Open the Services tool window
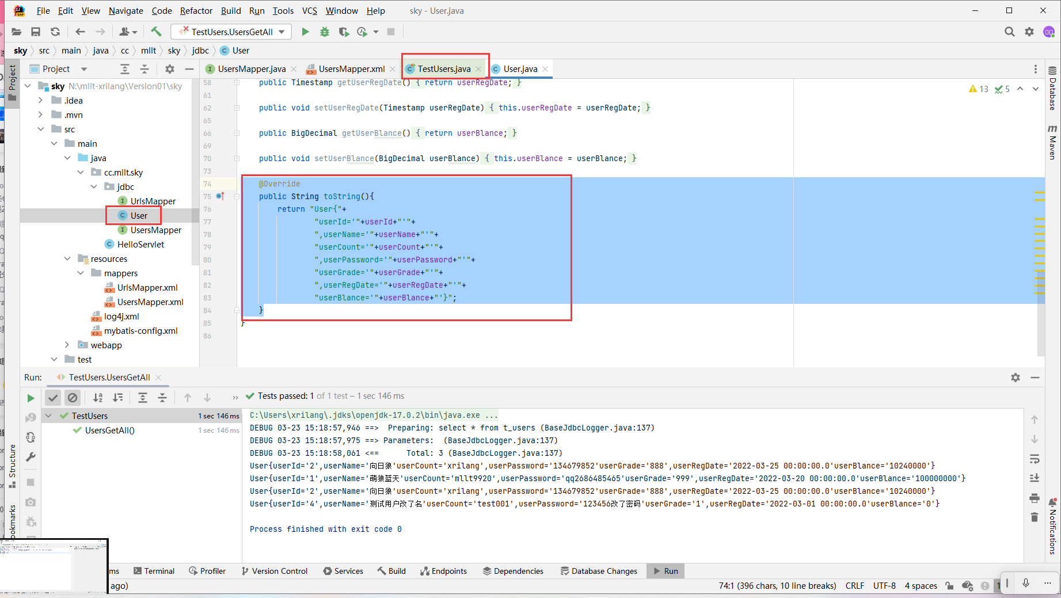The width and height of the screenshot is (1061, 598). tap(343, 571)
